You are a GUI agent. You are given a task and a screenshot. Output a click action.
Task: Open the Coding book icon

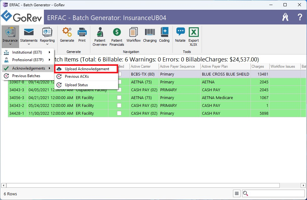(164, 32)
